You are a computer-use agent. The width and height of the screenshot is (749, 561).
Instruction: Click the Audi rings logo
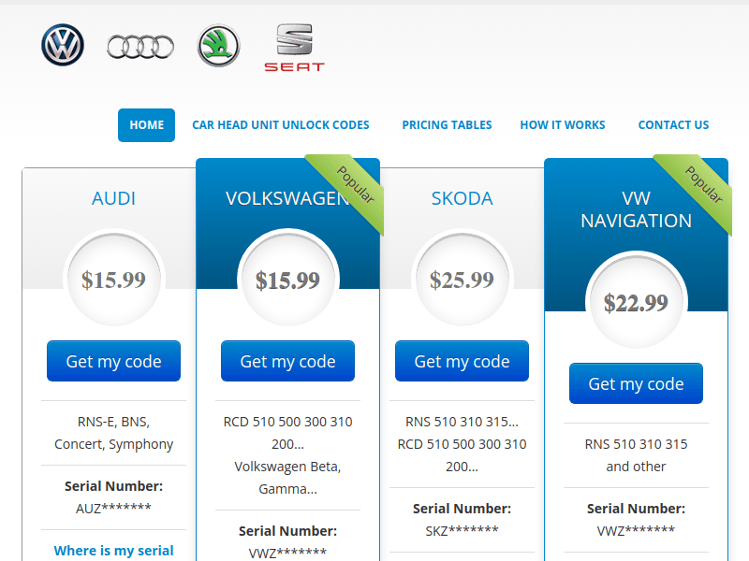coord(139,44)
